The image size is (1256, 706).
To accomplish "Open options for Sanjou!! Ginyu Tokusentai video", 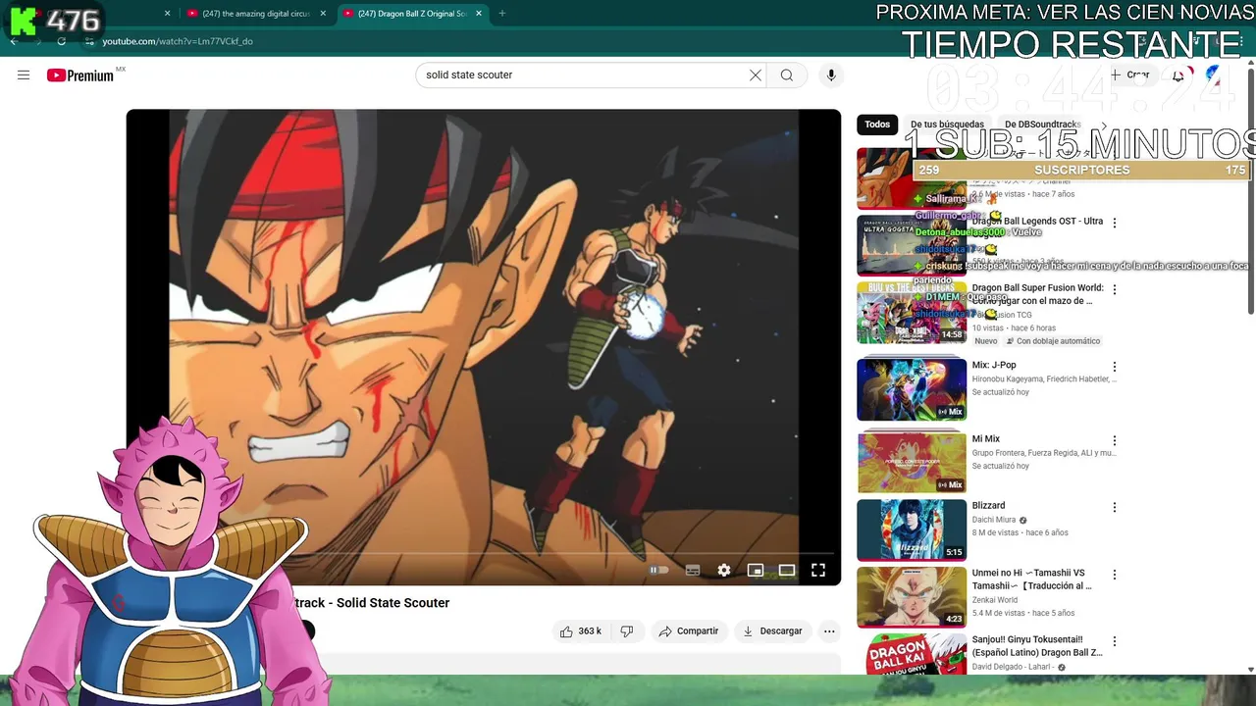I will click(1114, 640).
